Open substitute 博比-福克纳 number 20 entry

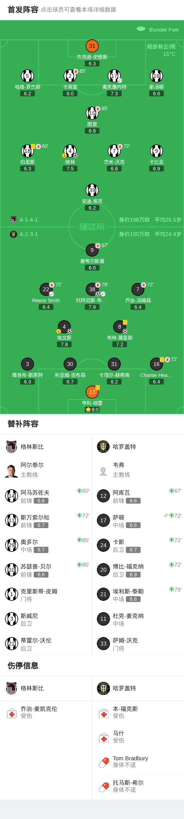tap(138, 570)
